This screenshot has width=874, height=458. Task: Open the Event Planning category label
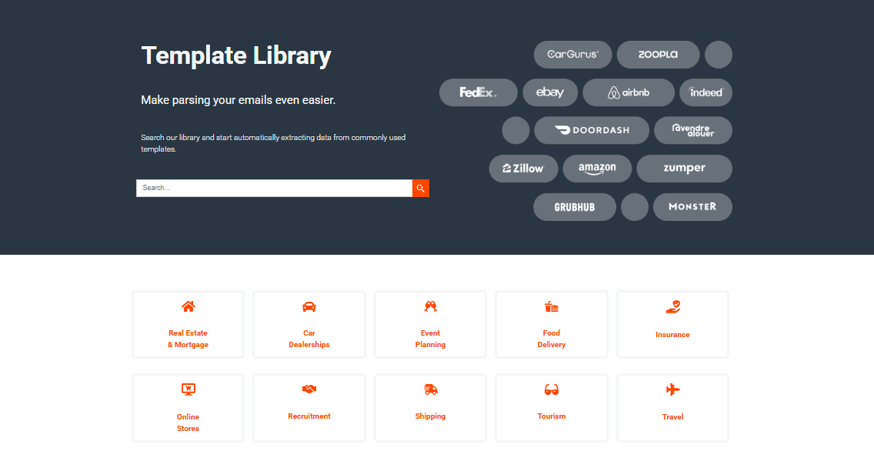point(430,339)
